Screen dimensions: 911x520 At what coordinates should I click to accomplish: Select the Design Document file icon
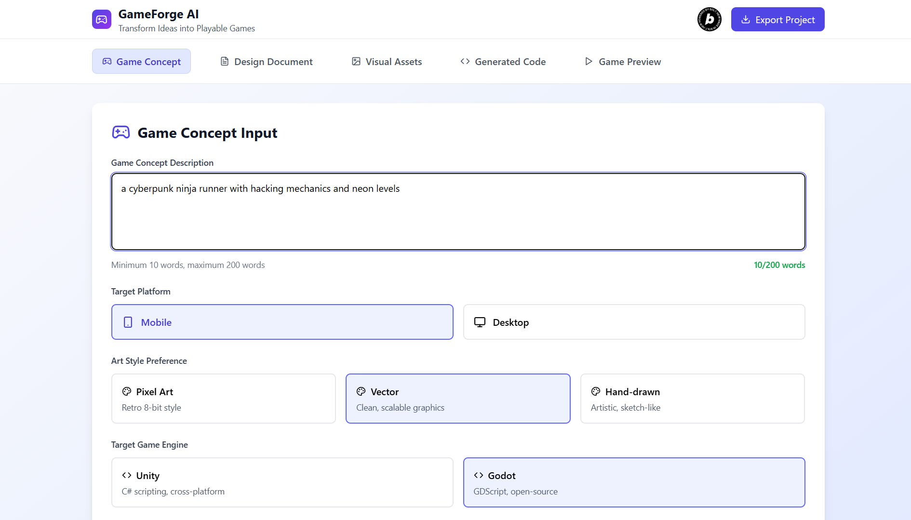(225, 61)
